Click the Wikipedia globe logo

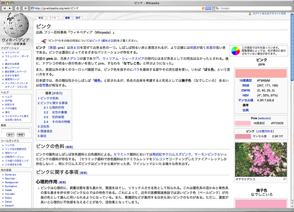pyautogui.click(x=16, y=25)
